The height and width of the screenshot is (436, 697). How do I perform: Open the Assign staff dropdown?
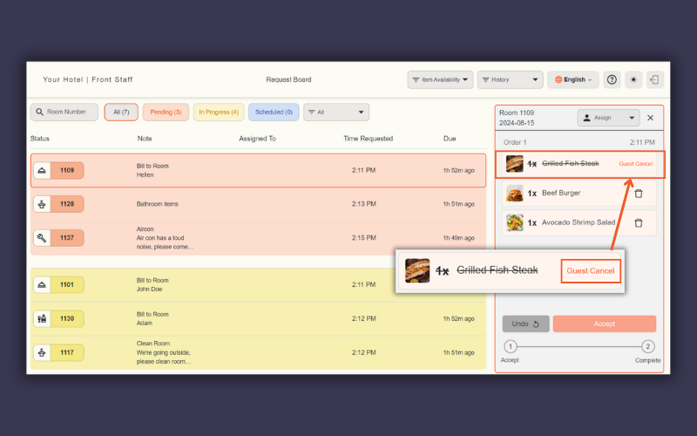point(608,118)
